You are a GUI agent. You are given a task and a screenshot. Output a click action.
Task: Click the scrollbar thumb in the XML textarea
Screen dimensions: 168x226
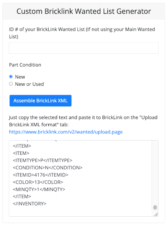pos(155,207)
